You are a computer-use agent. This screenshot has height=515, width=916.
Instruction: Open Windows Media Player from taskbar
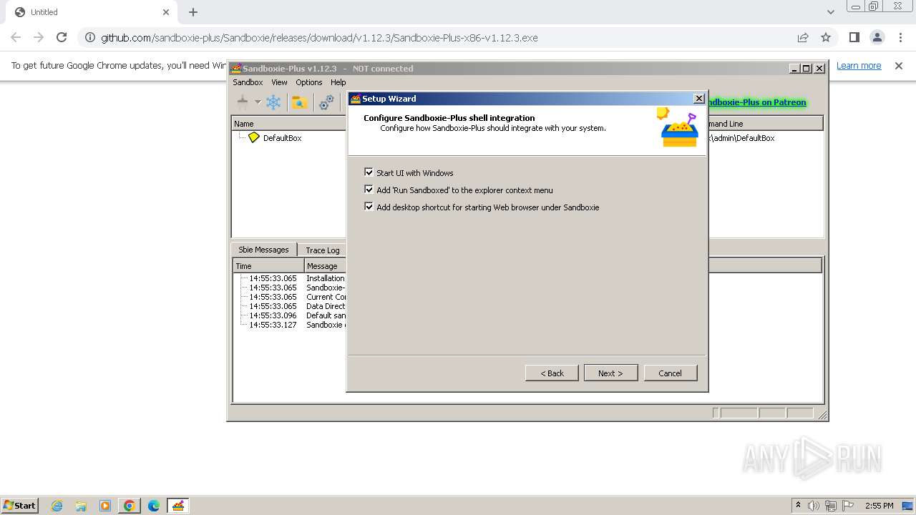(x=105, y=506)
